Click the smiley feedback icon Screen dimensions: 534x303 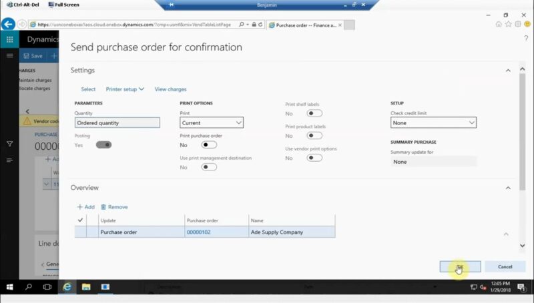coord(527,24)
